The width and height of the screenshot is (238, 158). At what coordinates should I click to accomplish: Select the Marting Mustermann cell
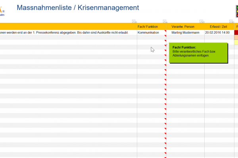(185, 32)
